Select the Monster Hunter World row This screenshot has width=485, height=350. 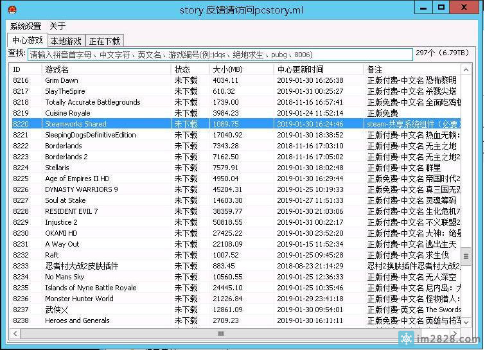[236, 299]
